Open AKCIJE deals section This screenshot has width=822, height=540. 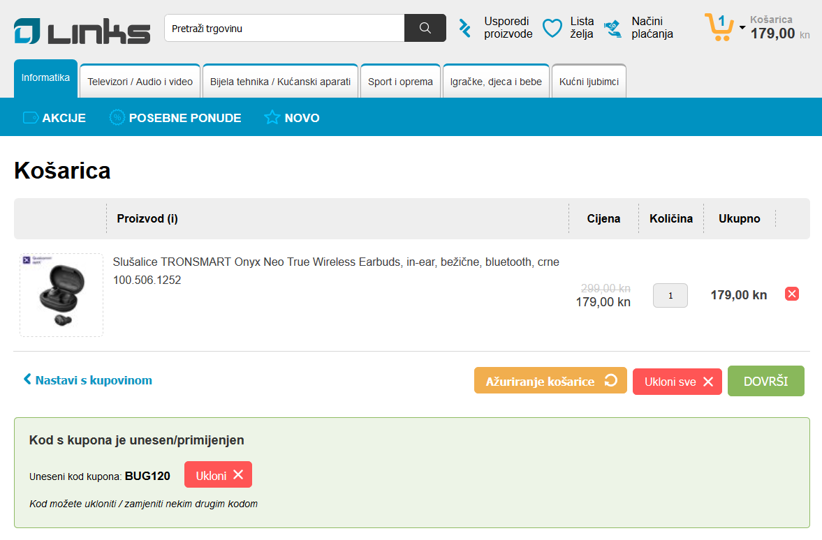click(54, 118)
